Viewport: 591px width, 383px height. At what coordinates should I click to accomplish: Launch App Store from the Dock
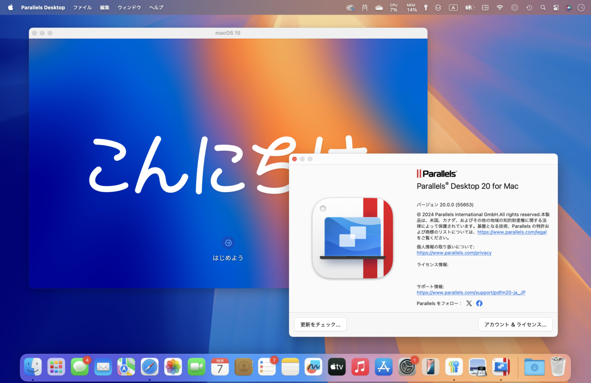(x=384, y=367)
